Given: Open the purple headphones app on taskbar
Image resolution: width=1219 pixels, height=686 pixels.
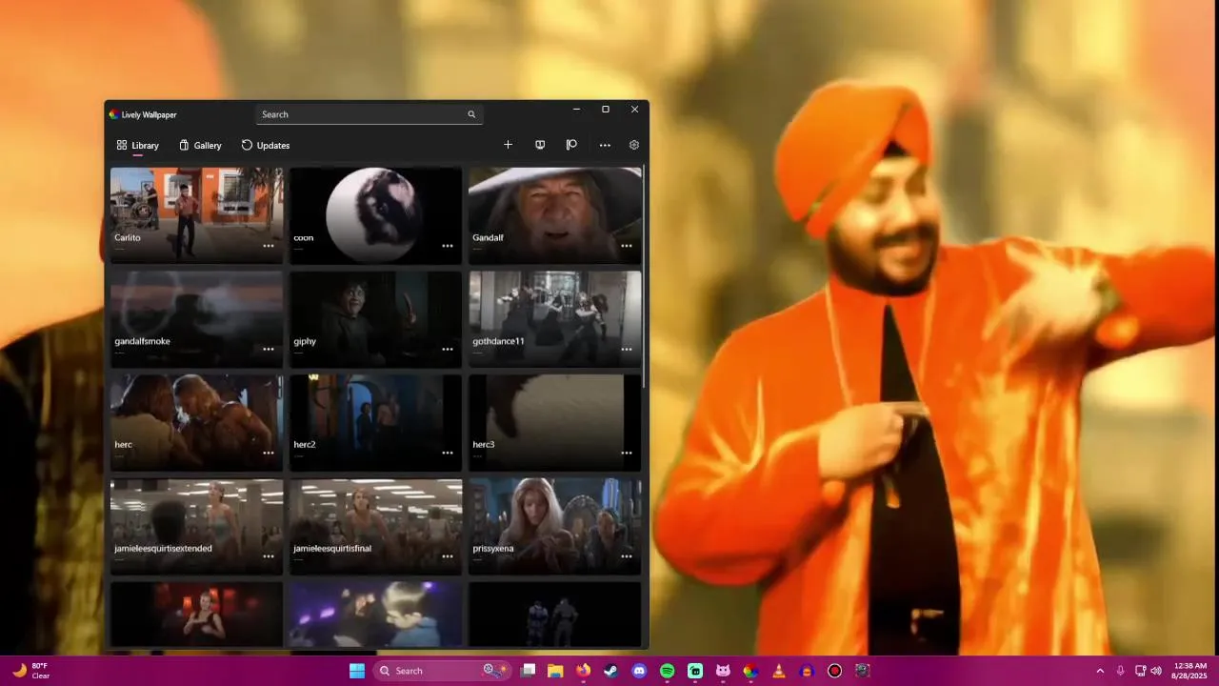Looking at the screenshot, I should [x=807, y=671].
